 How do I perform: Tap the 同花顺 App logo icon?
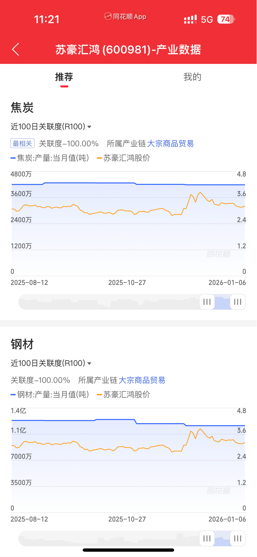pyautogui.click(x=108, y=16)
